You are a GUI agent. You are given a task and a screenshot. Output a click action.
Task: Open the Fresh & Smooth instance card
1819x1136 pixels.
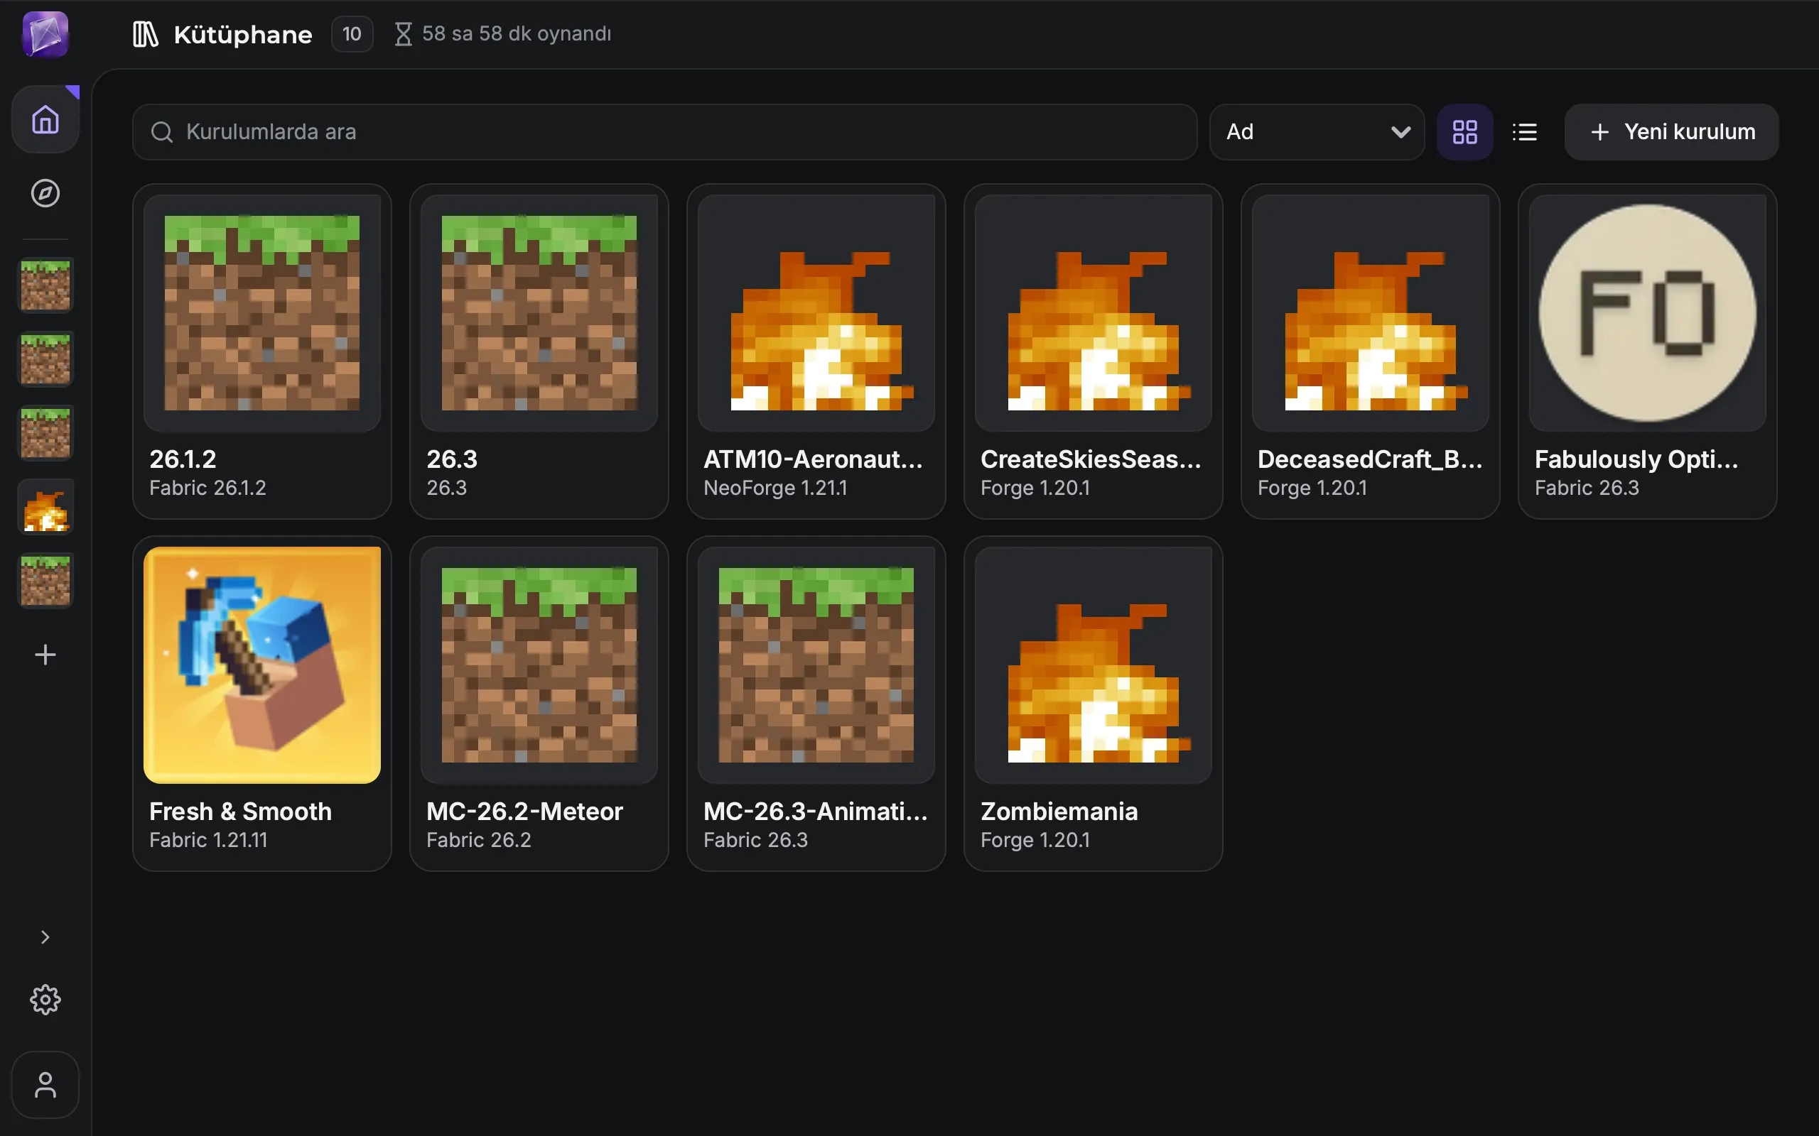click(x=261, y=703)
